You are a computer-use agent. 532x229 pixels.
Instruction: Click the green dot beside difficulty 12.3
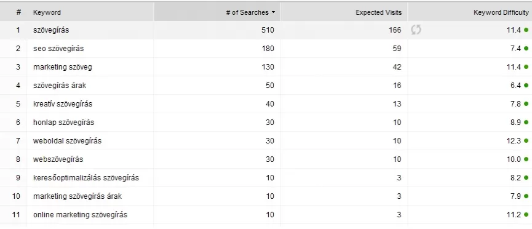526,140
